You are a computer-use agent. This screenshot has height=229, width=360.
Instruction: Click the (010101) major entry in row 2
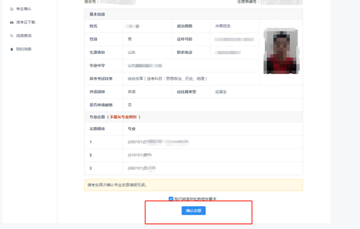[x=140, y=155]
